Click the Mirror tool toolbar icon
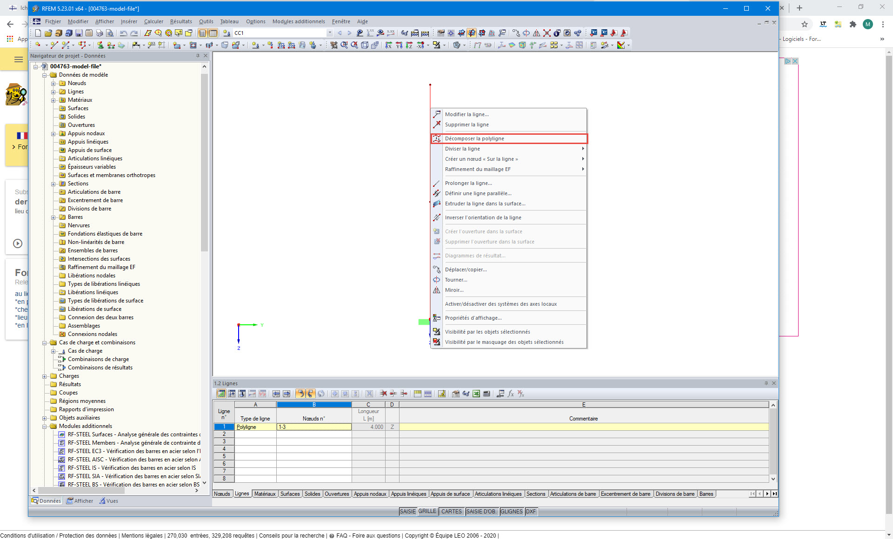 pyautogui.click(x=536, y=33)
